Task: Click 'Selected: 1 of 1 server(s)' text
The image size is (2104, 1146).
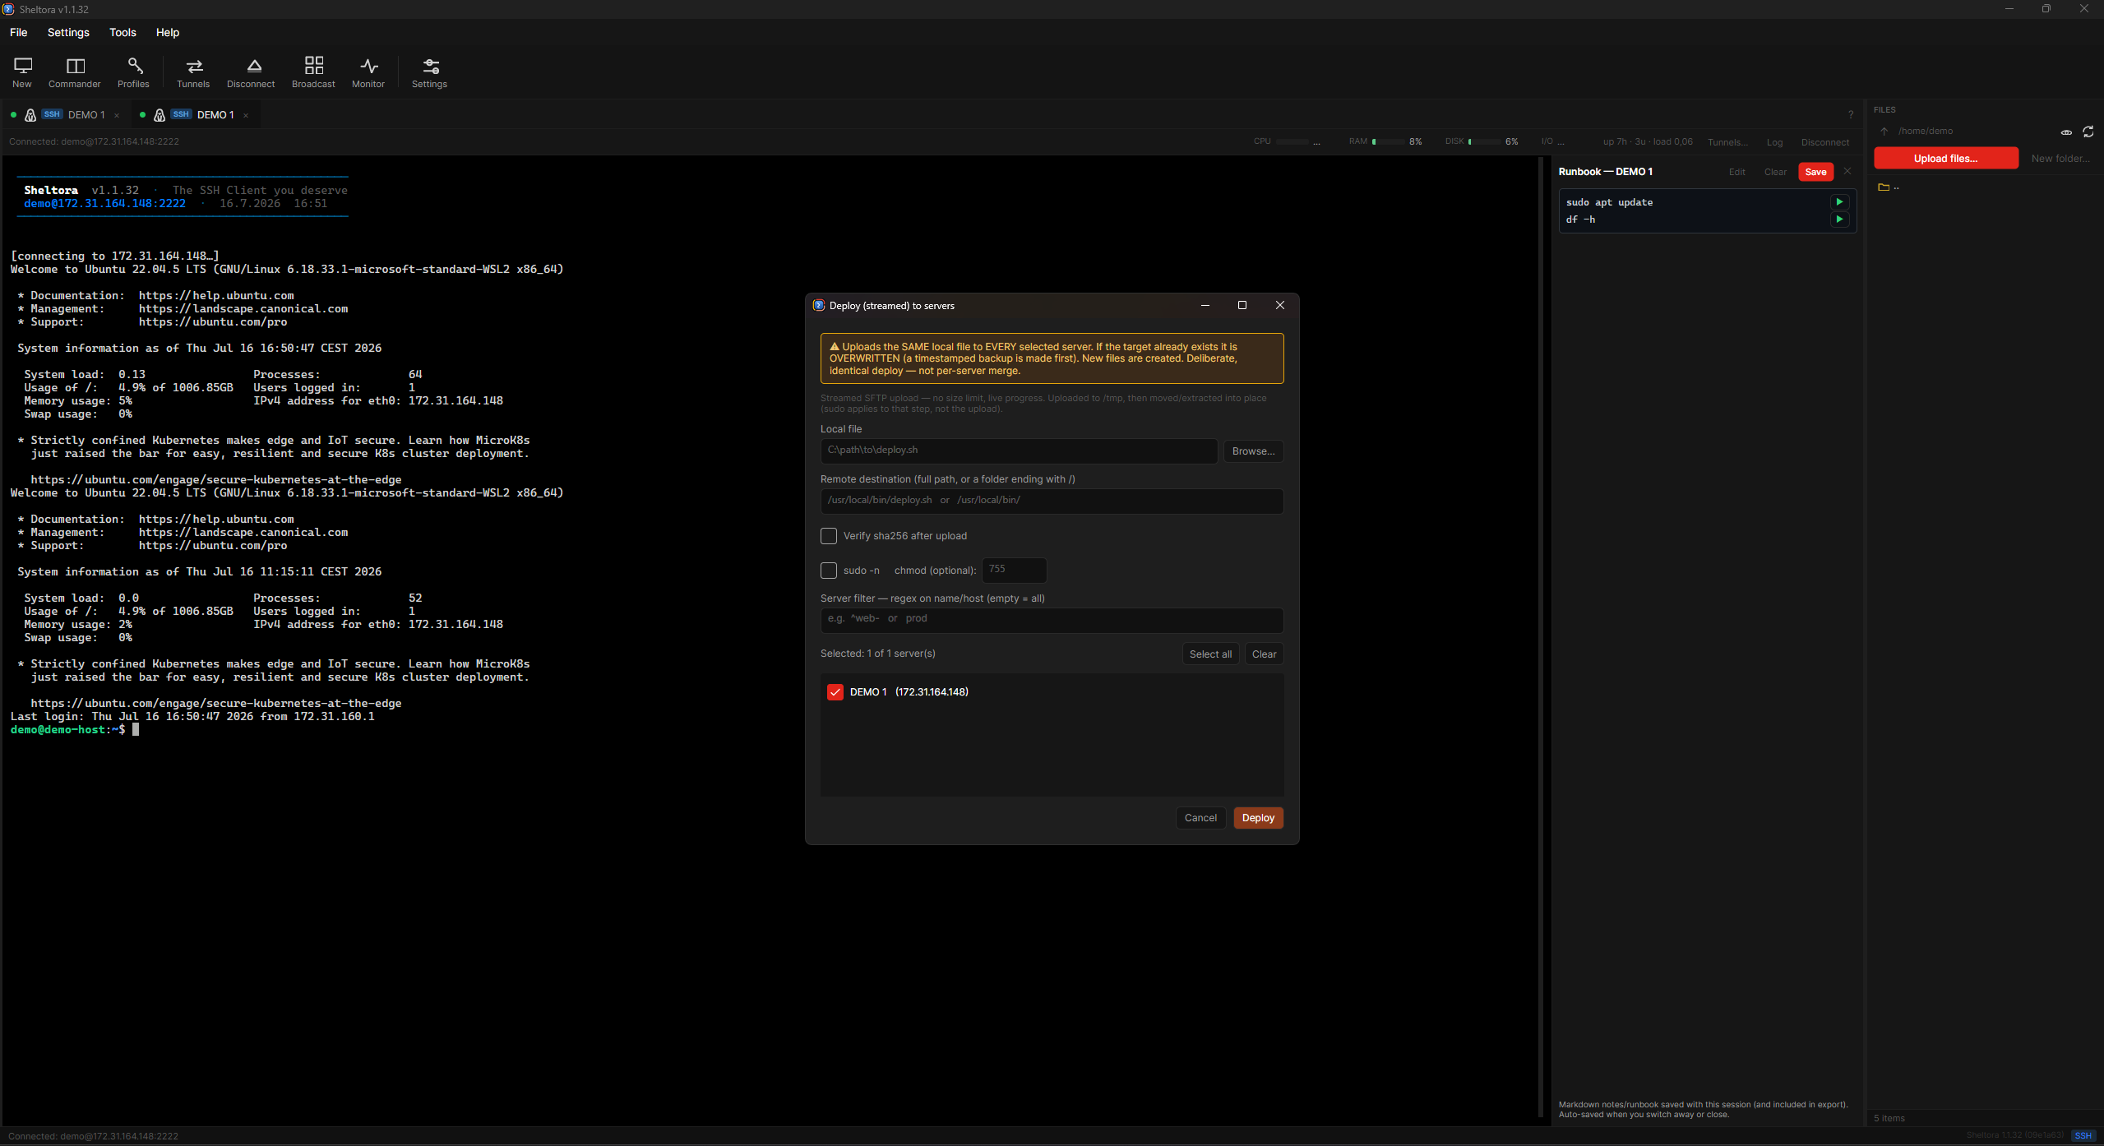Action: [x=877, y=654]
